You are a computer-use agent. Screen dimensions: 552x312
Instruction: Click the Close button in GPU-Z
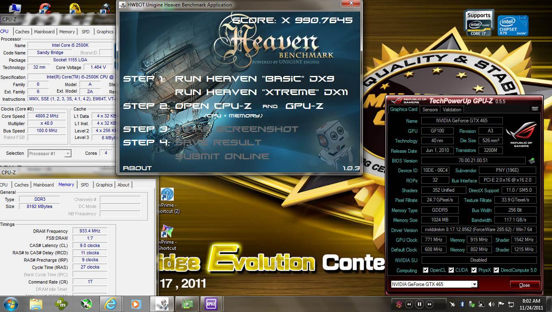pyautogui.click(x=524, y=285)
